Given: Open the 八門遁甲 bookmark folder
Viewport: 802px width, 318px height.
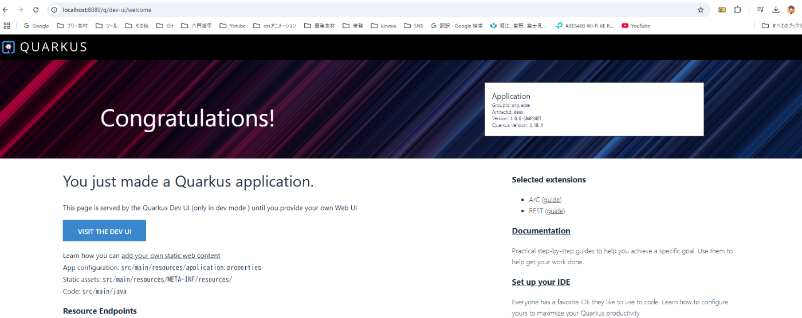Looking at the screenshot, I should 196,26.
